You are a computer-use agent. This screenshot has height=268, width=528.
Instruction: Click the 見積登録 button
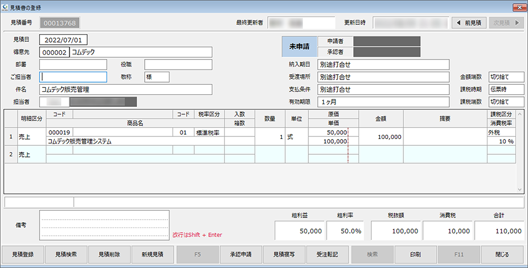click(22, 254)
